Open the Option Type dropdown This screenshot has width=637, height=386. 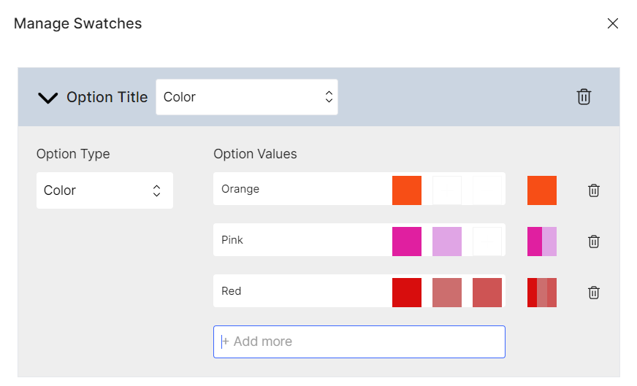click(104, 190)
